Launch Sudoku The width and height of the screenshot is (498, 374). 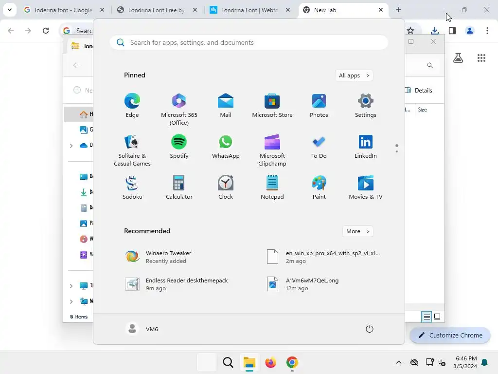(132, 187)
